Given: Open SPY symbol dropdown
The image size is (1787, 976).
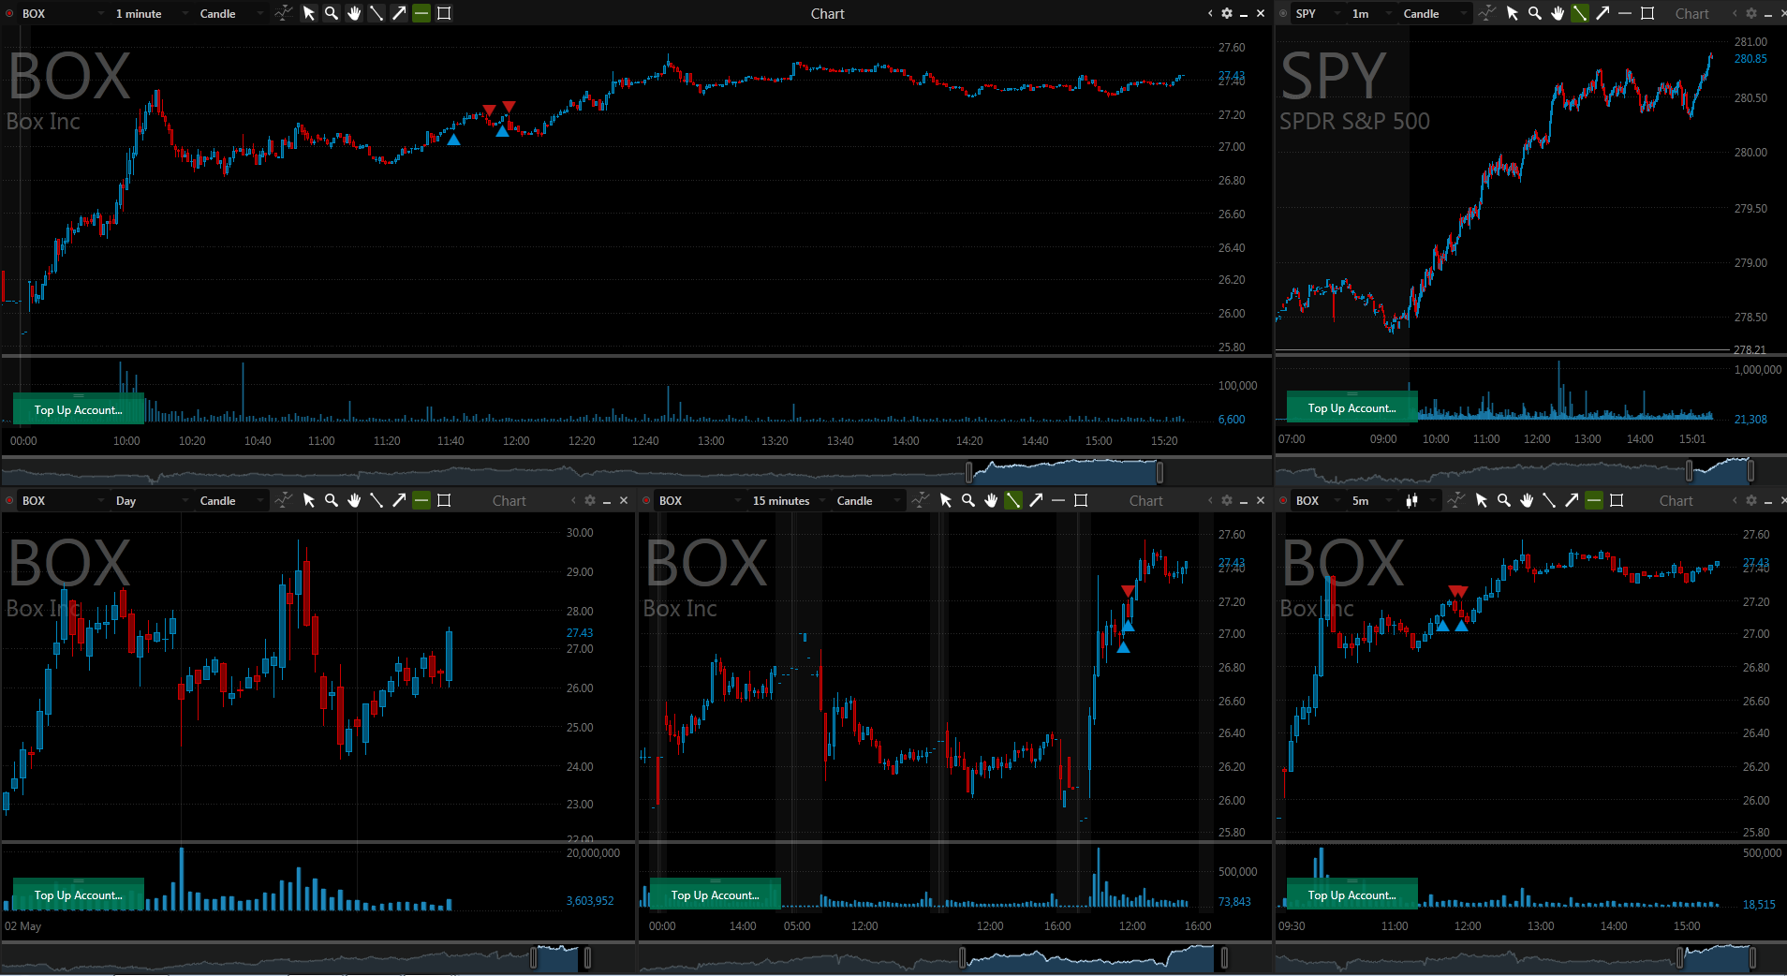Looking at the screenshot, I should tap(1317, 13).
